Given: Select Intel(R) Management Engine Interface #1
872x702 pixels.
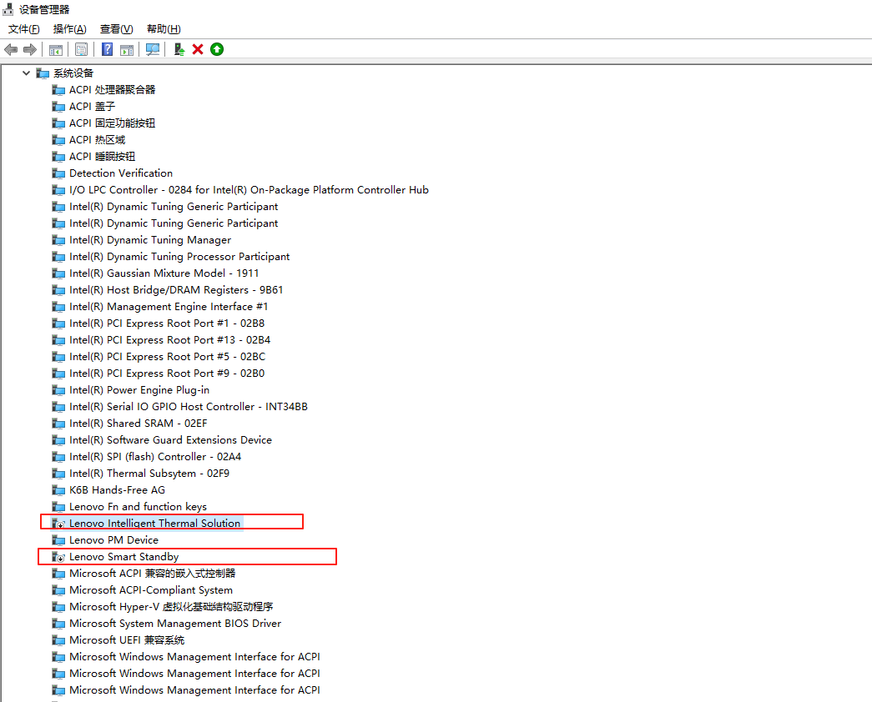Looking at the screenshot, I should point(169,306).
